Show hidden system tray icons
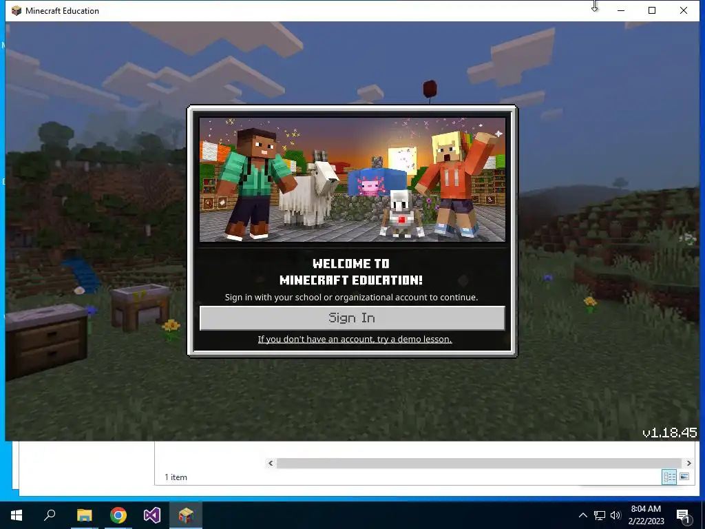 coord(582,515)
